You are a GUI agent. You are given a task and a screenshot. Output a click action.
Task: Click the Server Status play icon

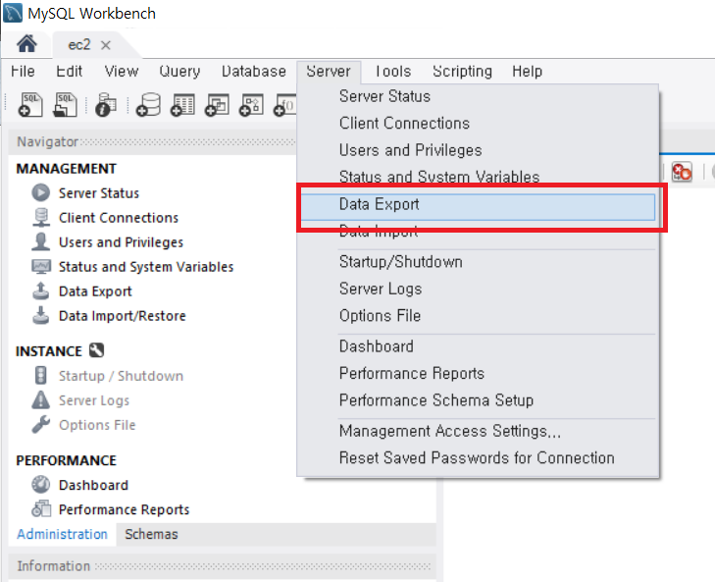click(40, 192)
